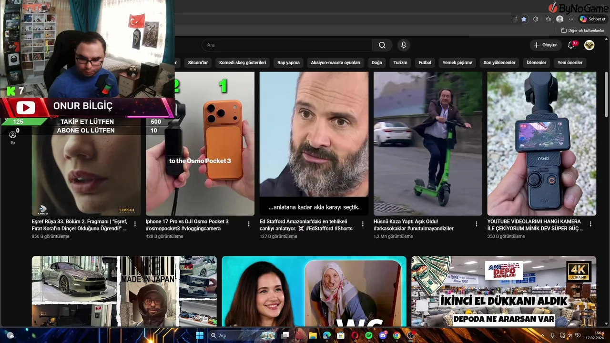
Task: Select the 'Komedi skeç gösterileri' chip
Action: point(243,62)
